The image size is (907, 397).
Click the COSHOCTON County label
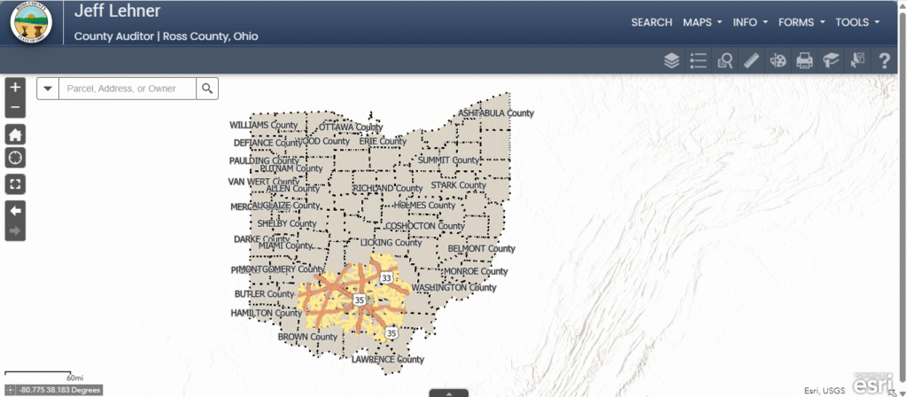pyautogui.click(x=424, y=226)
